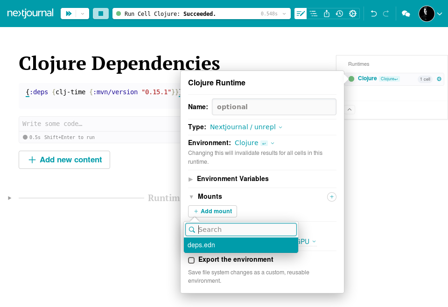
Task: Open the Clojure runtime settings gear
Action: click(x=439, y=79)
